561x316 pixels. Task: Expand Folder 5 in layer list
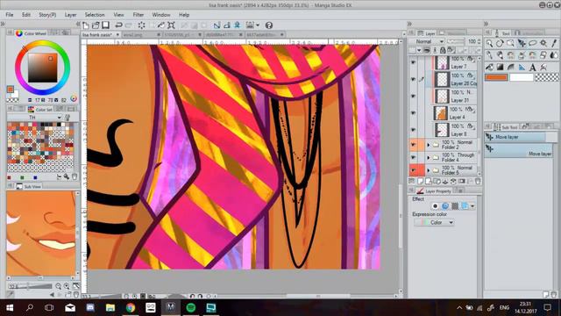(x=429, y=169)
